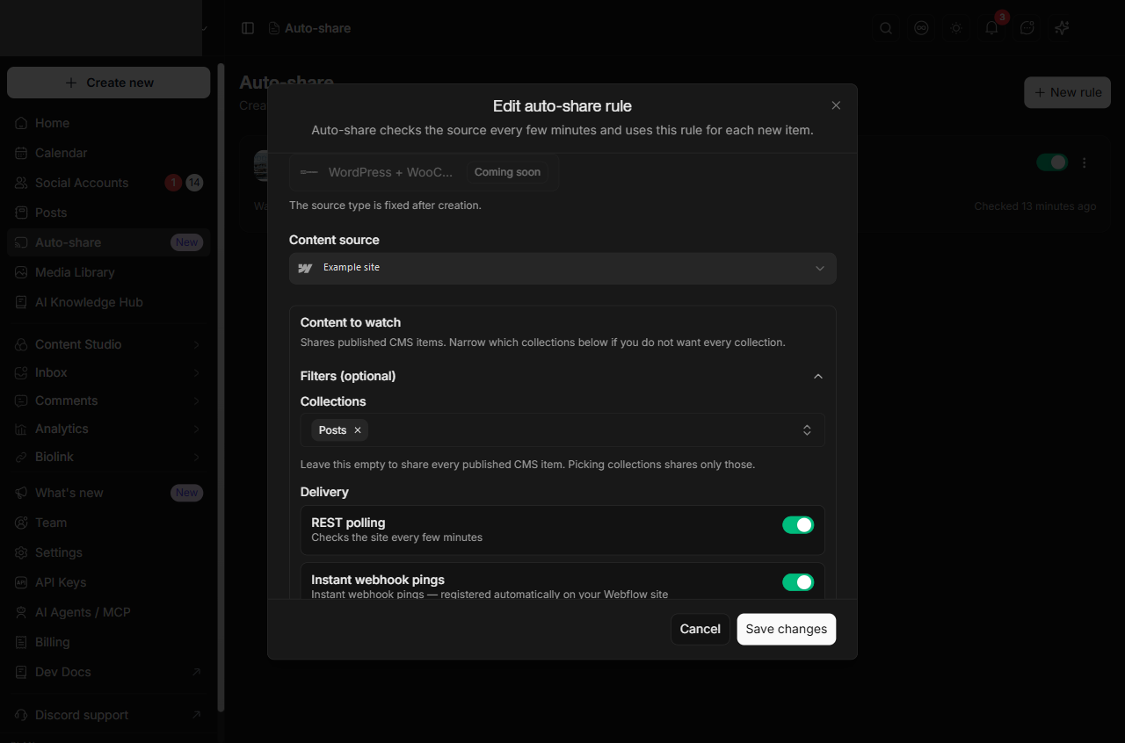Open the chat bubble icon in the top bar
1125x743 pixels.
tap(1027, 28)
